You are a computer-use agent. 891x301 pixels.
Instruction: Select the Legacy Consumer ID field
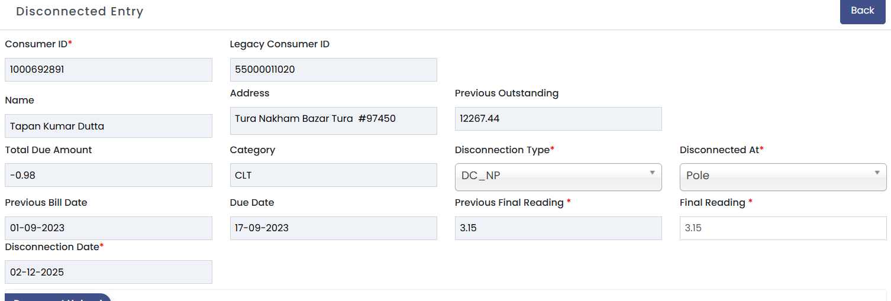coord(333,70)
